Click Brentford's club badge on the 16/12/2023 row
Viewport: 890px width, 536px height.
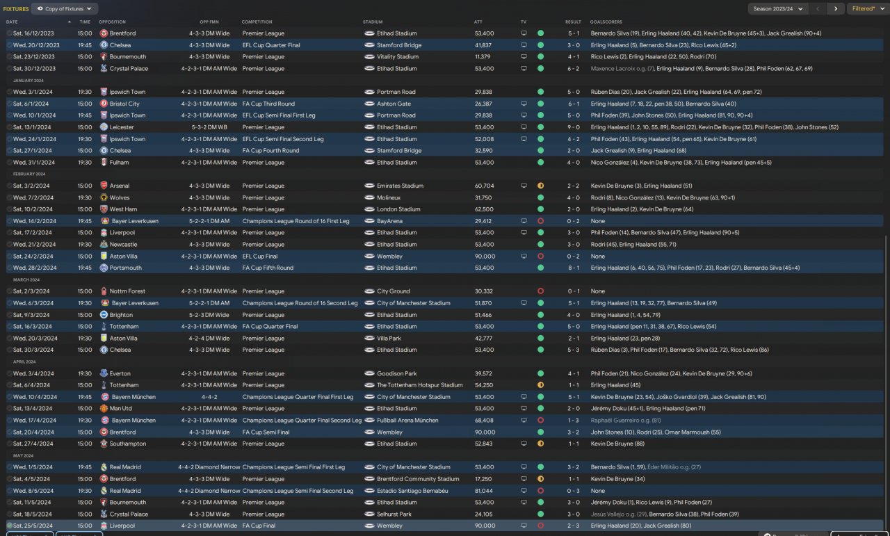point(104,33)
